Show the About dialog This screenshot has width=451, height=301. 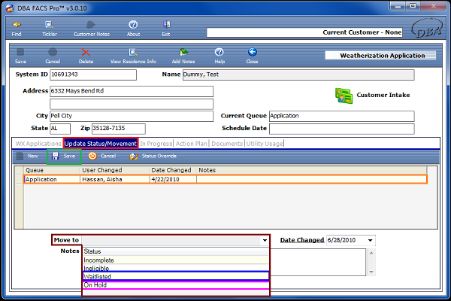pos(133,29)
